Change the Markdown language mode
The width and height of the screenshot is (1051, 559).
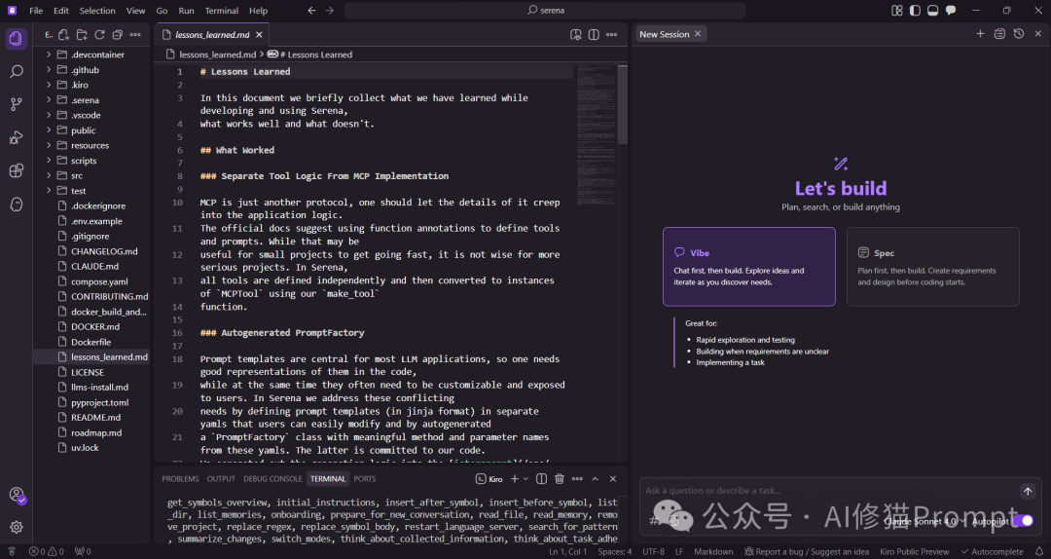coord(713,551)
